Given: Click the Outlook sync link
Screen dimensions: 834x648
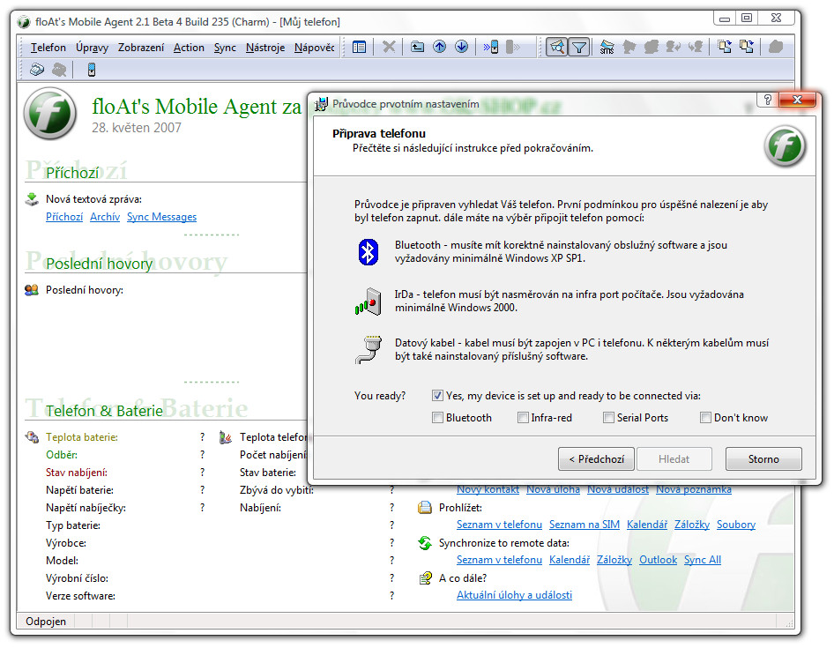Looking at the screenshot, I should pyautogui.click(x=658, y=560).
